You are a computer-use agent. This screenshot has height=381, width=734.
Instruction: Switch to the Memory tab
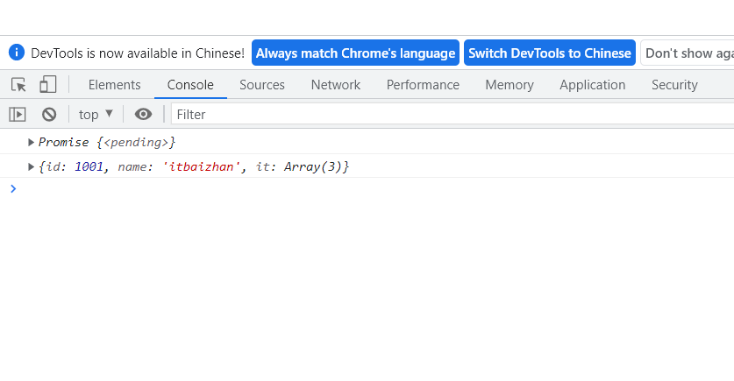tap(510, 85)
